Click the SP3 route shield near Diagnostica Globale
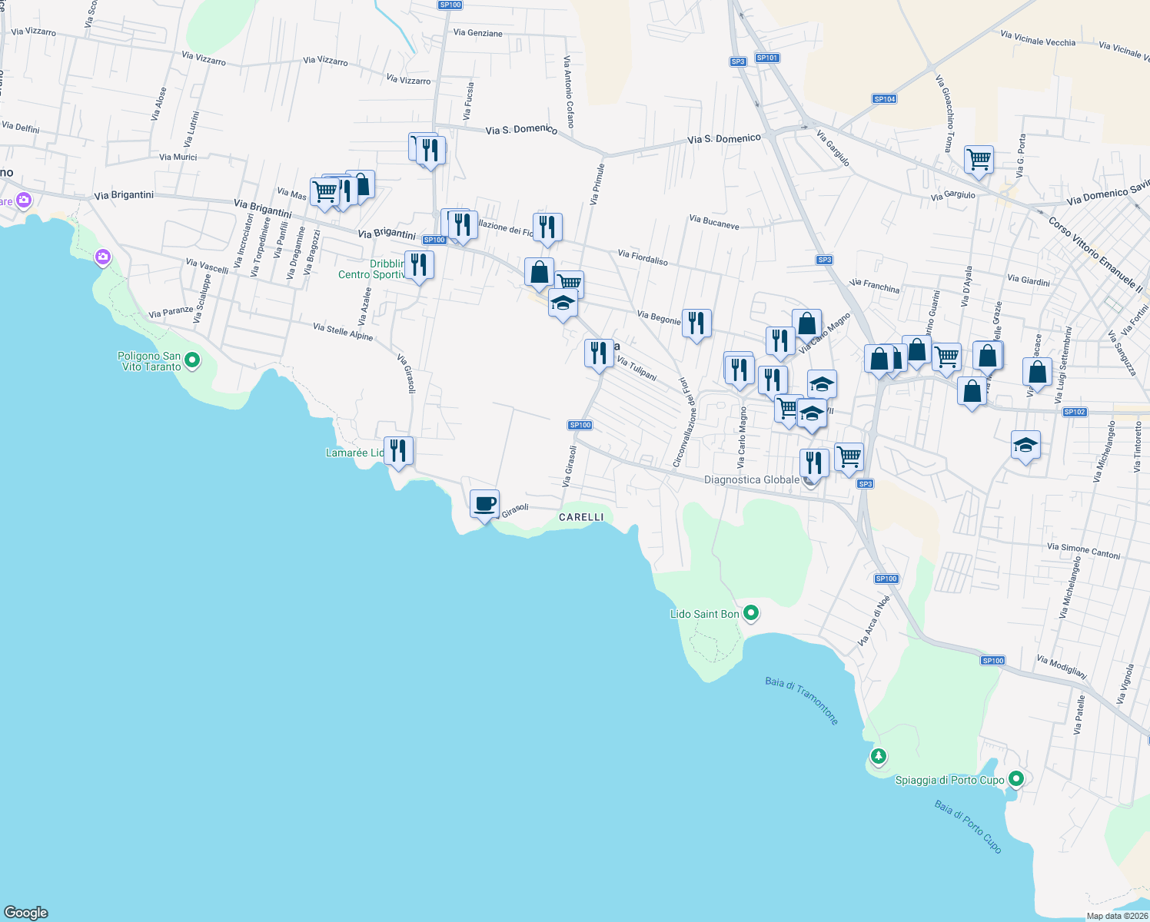 tap(866, 483)
